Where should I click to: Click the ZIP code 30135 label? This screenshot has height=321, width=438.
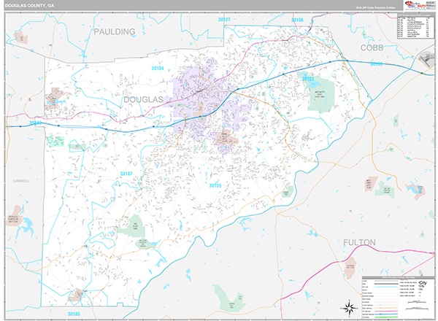click(215, 185)
